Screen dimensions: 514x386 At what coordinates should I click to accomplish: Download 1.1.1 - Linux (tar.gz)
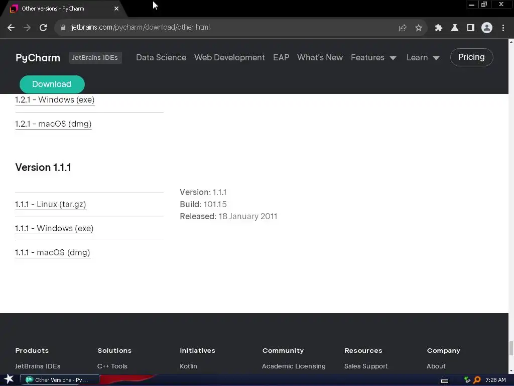tap(51, 205)
